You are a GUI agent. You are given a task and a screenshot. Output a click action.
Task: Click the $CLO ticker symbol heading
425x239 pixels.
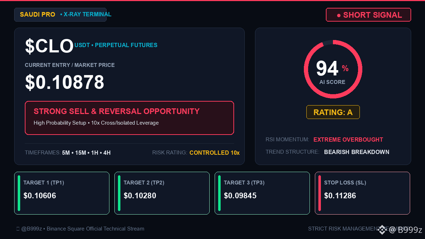pos(49,46)
